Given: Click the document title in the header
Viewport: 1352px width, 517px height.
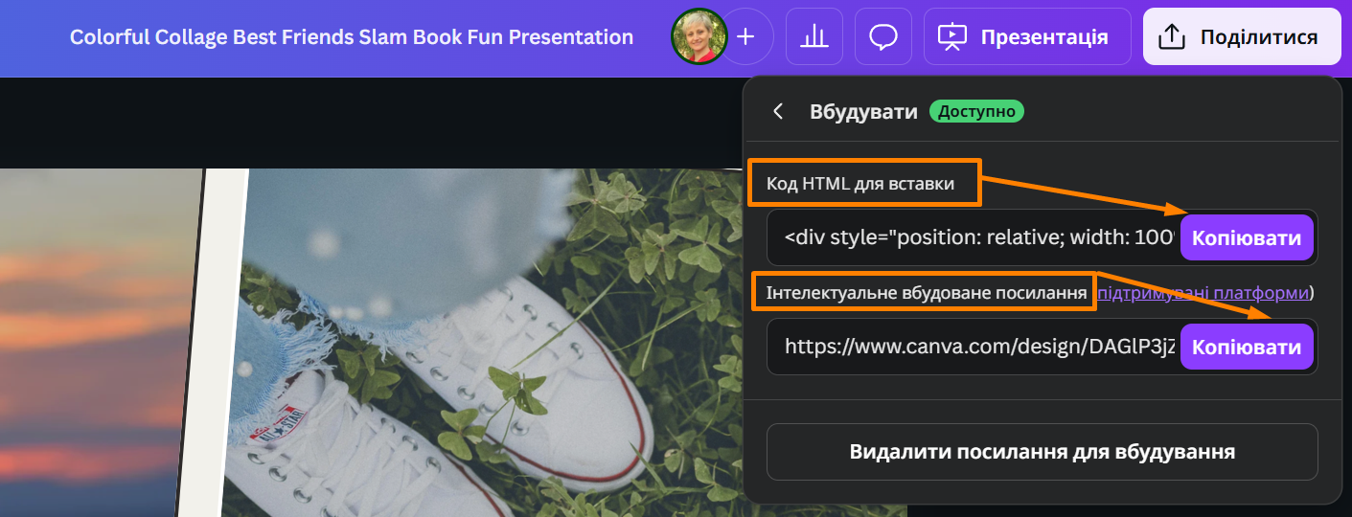Looking at the screenshot, I should pos(351,37).
